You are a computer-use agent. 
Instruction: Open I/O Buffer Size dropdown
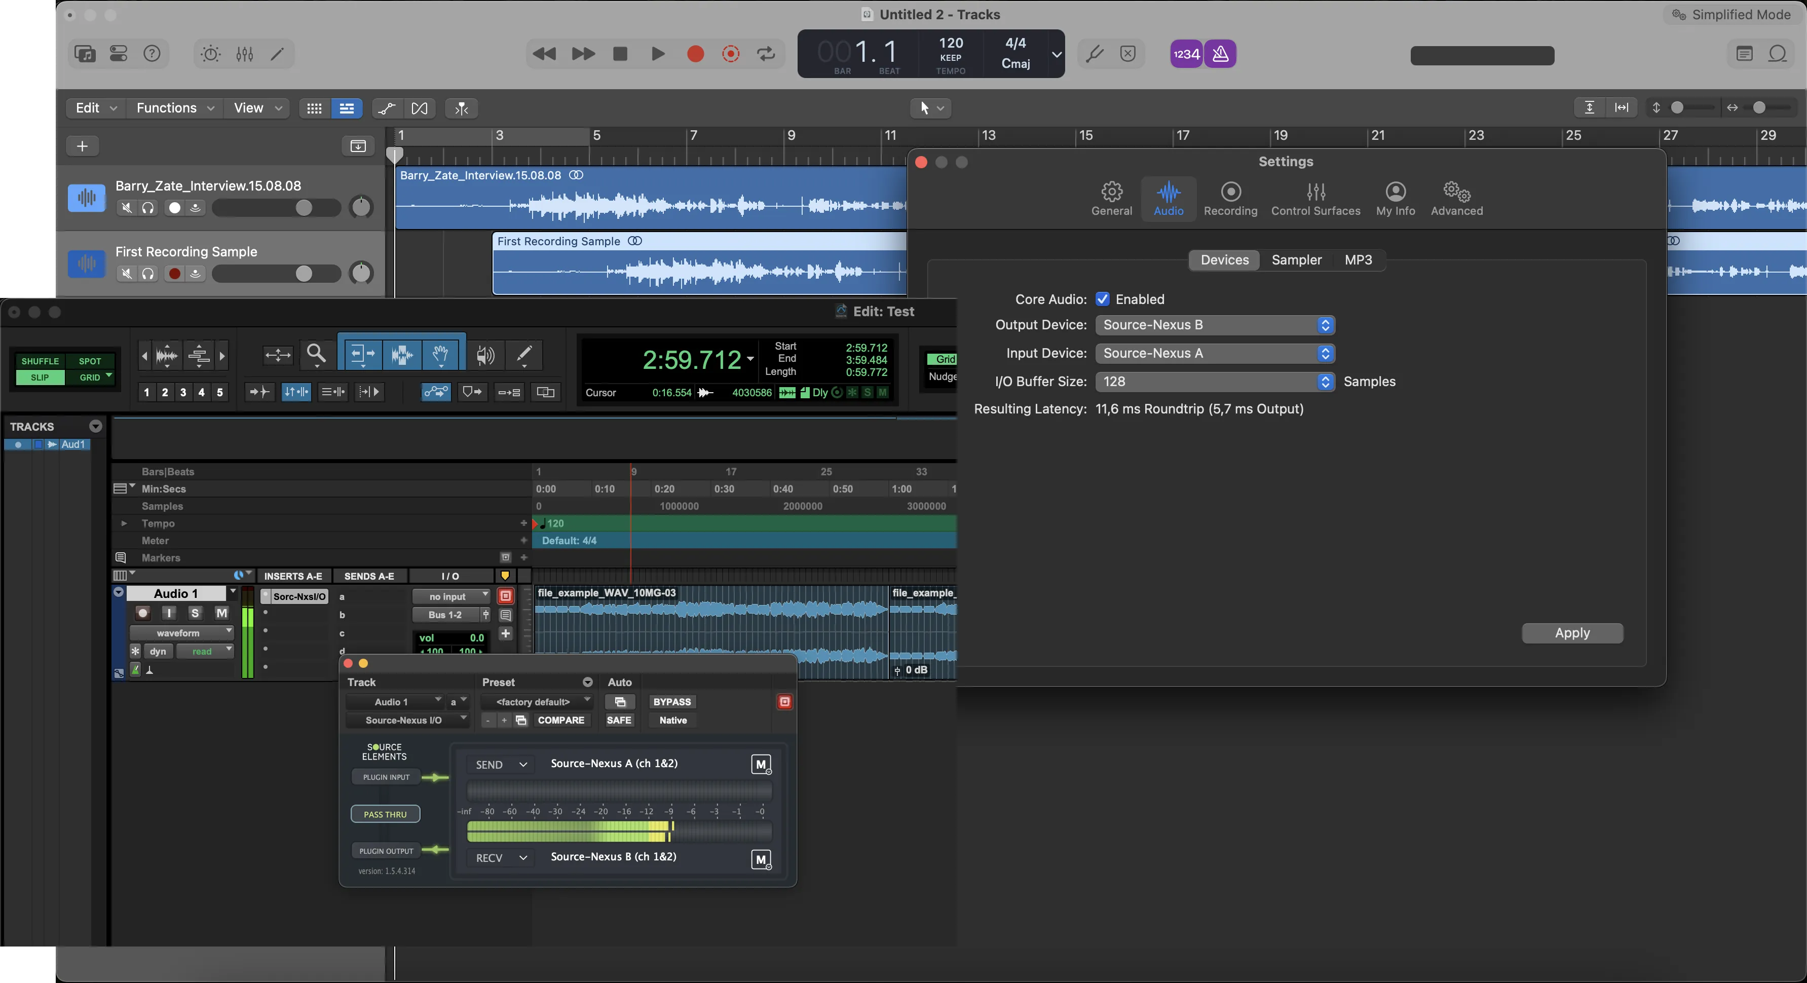coord(1214,382)
